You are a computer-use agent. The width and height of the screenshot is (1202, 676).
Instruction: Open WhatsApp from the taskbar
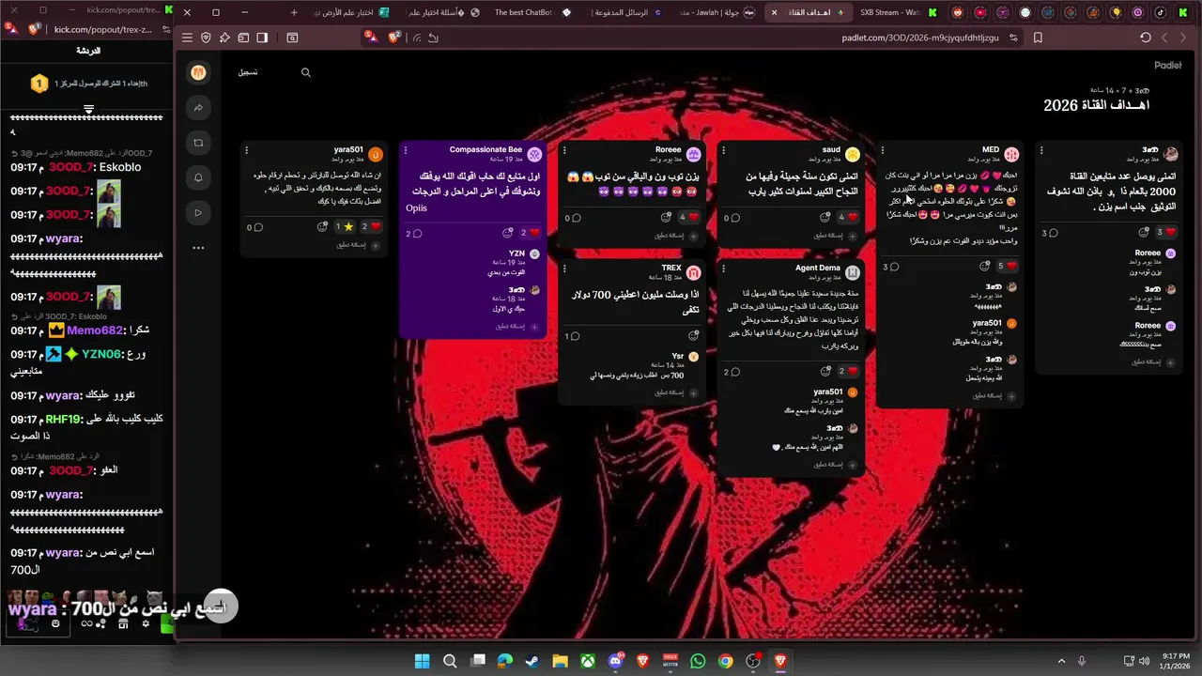click(697, 661)
